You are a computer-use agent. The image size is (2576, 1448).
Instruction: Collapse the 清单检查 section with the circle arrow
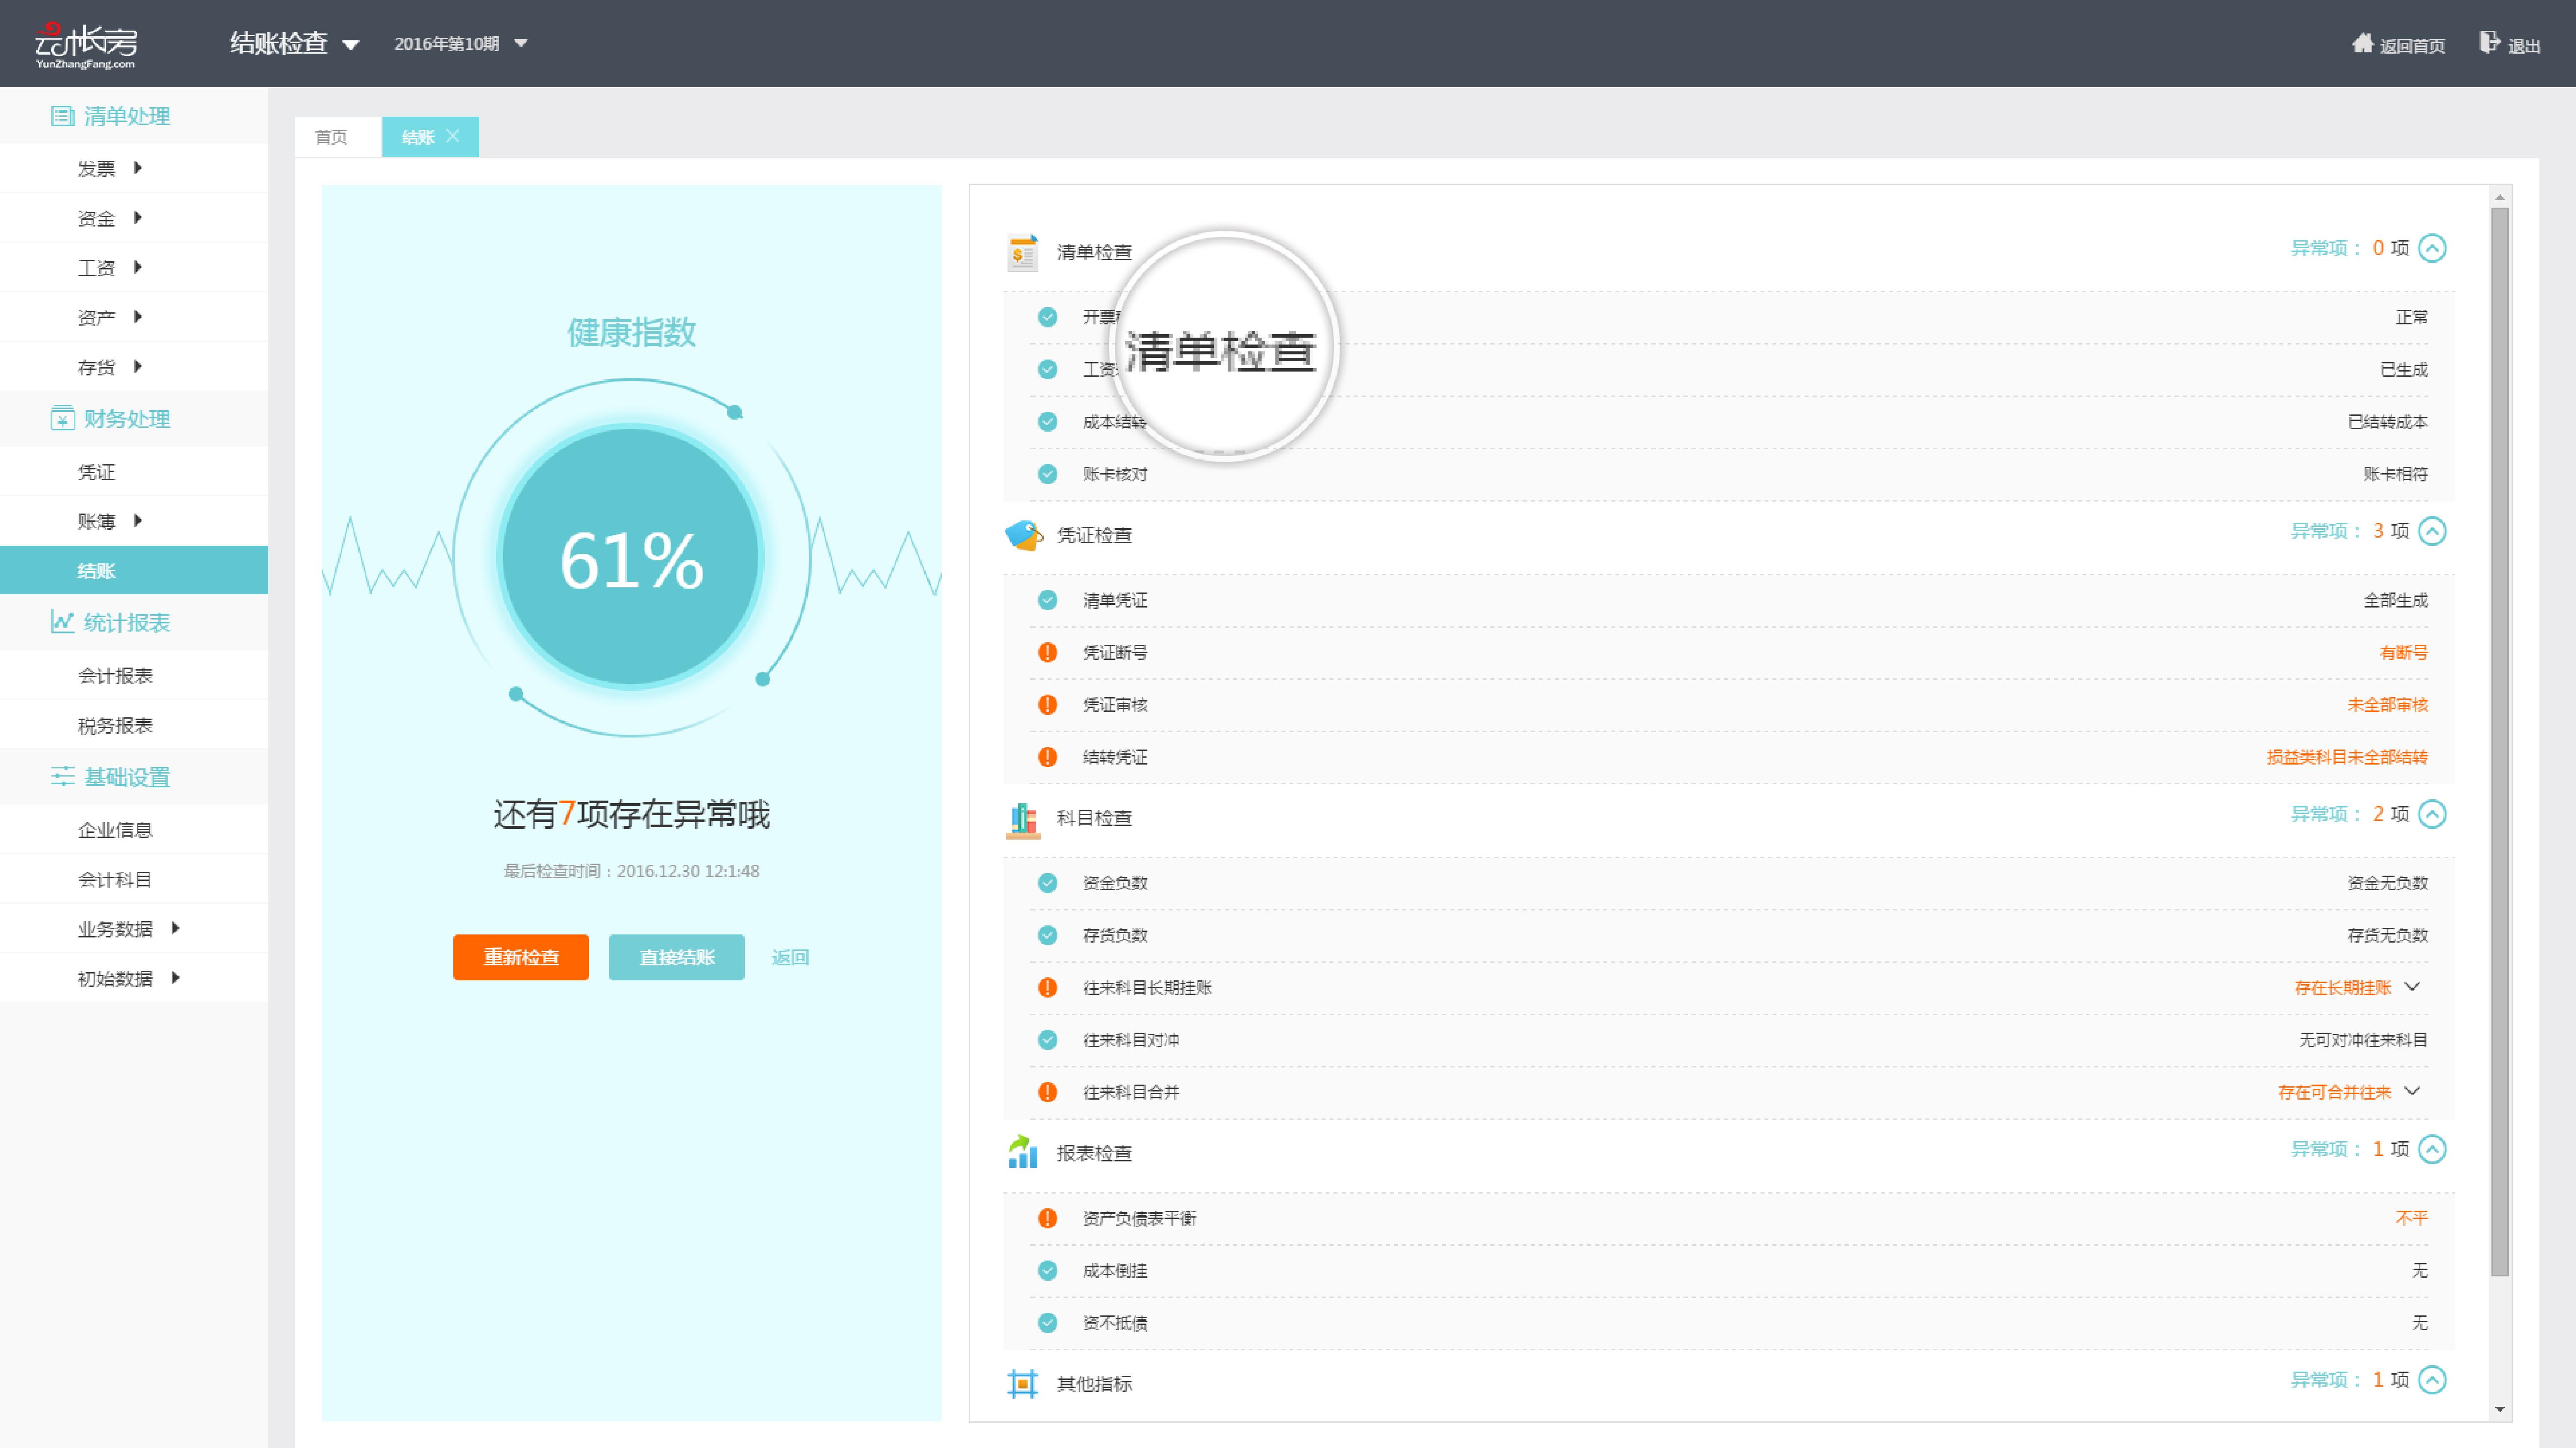[2432, 248]
